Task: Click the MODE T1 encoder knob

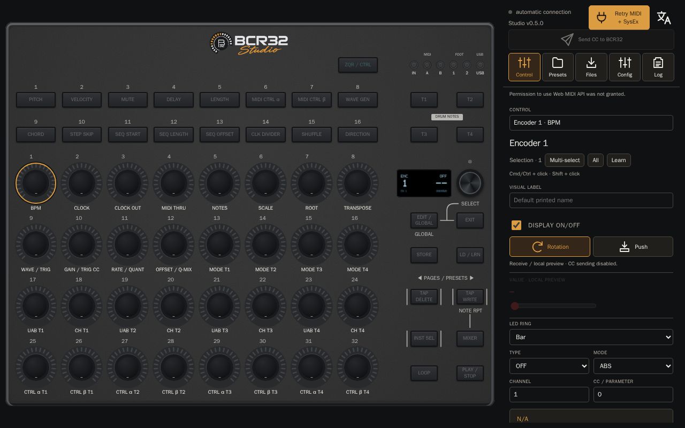Action: [219, 244]
